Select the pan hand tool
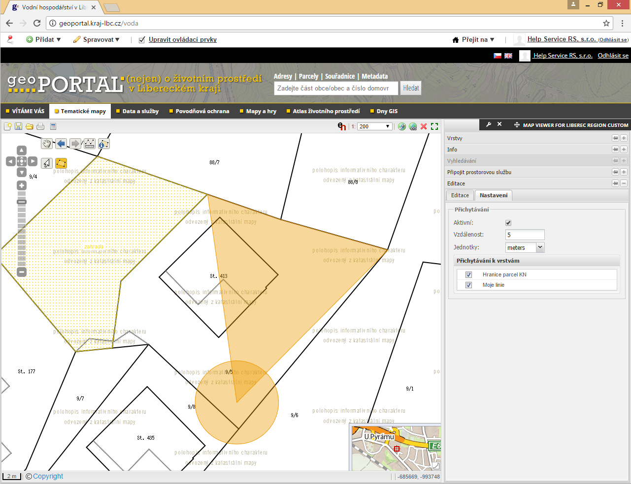The width and height of the screenshot is (631, 484). coord(47,144)
